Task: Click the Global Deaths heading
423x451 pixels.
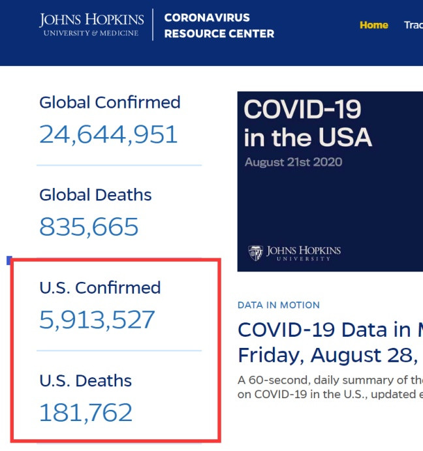Action: click(x=95, y=195)
